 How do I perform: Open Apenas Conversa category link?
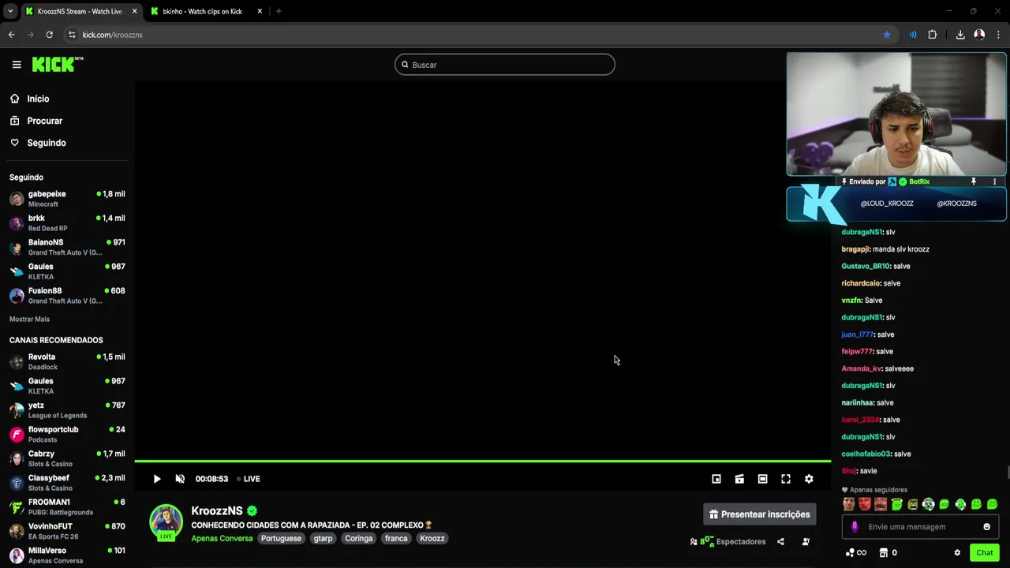coord(222,538)
